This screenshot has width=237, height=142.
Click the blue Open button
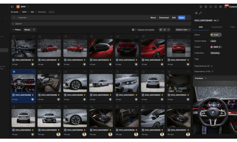(x=181, y=18)
